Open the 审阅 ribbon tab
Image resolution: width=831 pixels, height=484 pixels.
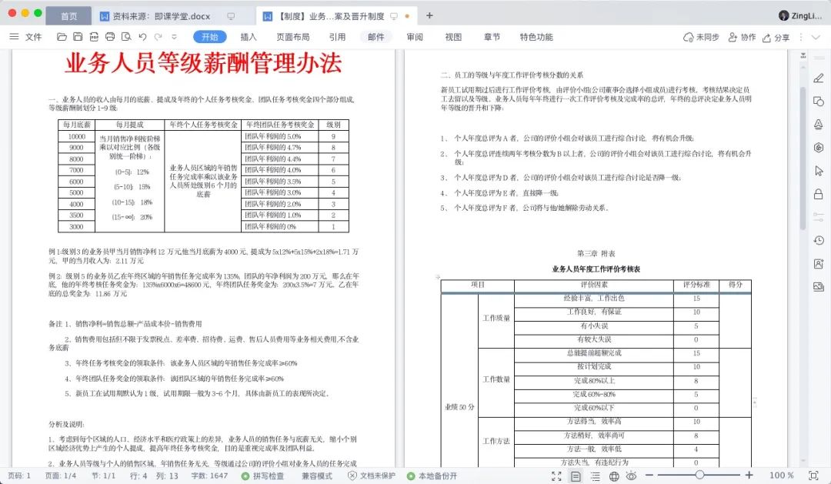click(415, 37)
